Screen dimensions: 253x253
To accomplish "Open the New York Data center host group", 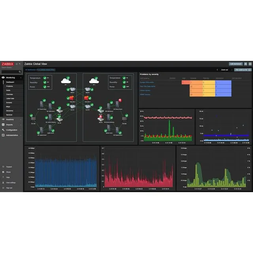I will [147, 86].
